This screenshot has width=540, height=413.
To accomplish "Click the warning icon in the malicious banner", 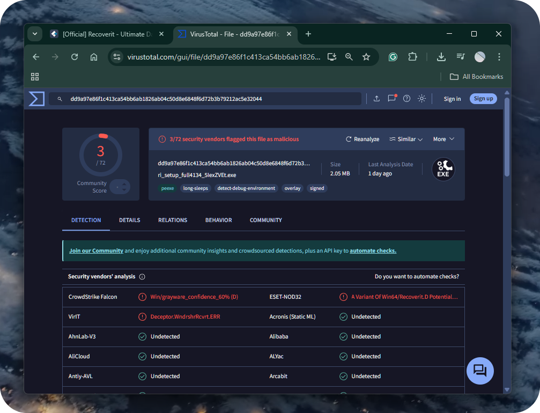I will coord(162,139).
